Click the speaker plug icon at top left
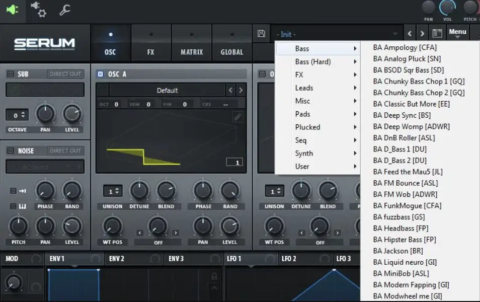The image size is (480, 302). pos(12,10)
